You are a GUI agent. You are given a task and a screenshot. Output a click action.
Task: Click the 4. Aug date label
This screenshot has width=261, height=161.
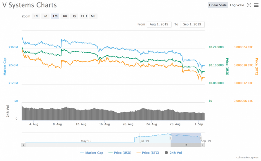tap(34, 124)
